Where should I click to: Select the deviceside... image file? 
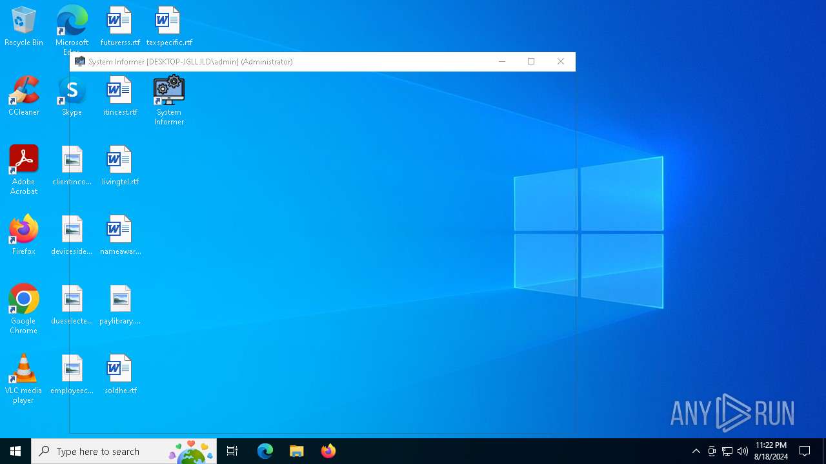(72, 235)
